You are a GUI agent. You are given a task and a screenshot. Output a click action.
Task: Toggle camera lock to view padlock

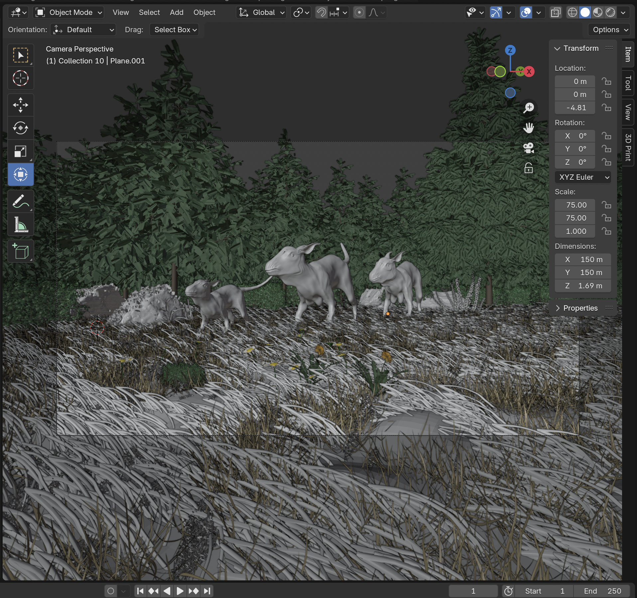[529, 168]
